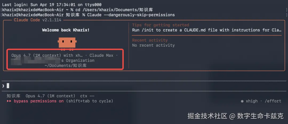Click the Claude Max plan label
This screenshot has height=124, width=288.
point(101,55)
